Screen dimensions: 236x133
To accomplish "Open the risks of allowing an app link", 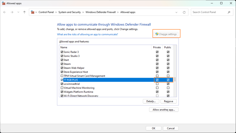I will click(x=87, y=34).
